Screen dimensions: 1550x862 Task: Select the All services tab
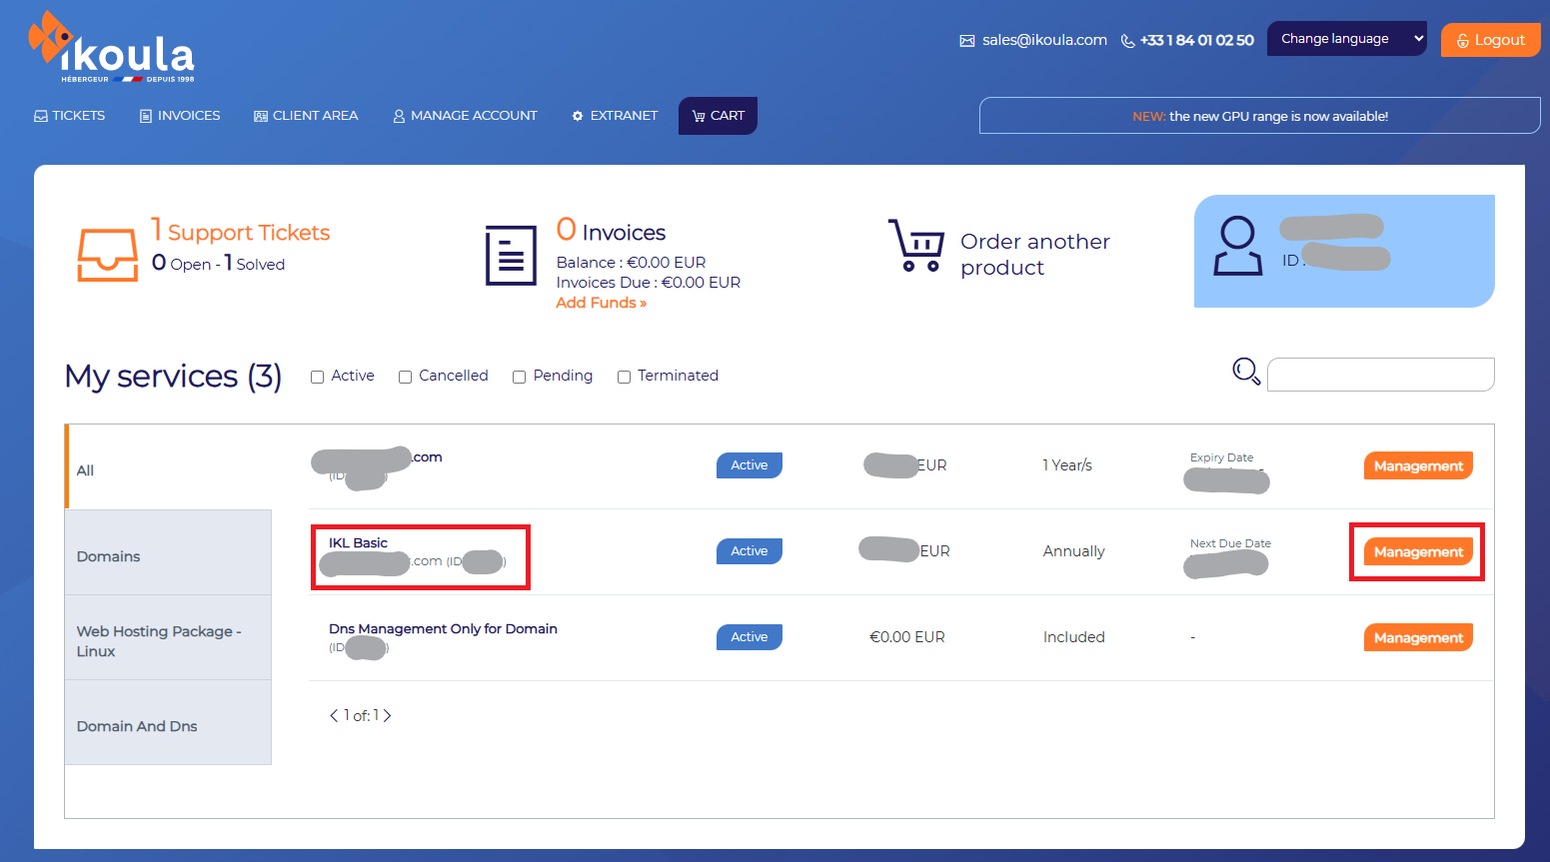point(168,467)
